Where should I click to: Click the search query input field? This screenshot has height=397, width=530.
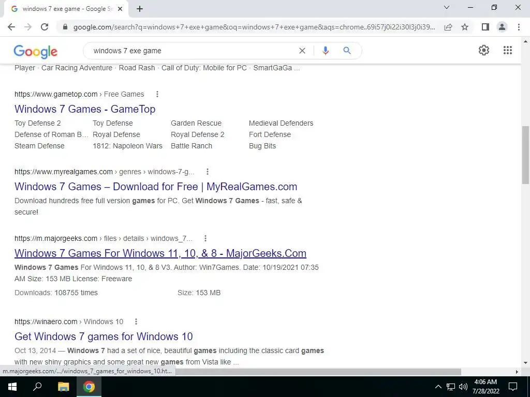click(193, 51)
